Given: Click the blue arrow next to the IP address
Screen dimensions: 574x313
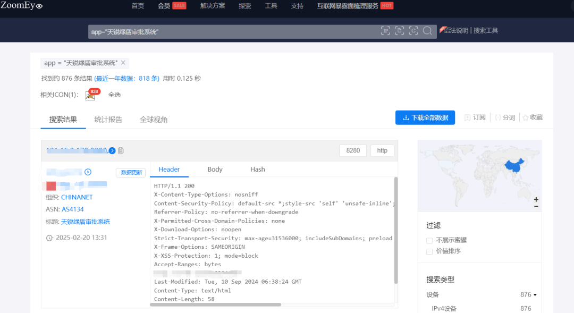Looking at the screenshot, I should 112,150.
